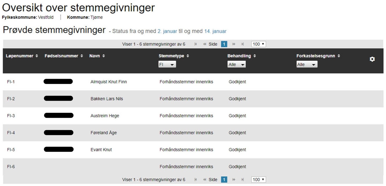Open the Forkastelsesgrunn Alle filter dropdown
386x186 pixels.
pos(307,65)
